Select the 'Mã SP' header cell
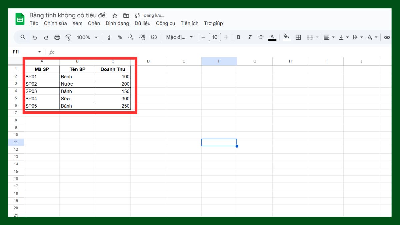Image resolution: width=400 pixels, height=225 pixels. pyautogui.click(x=42, y=69)
